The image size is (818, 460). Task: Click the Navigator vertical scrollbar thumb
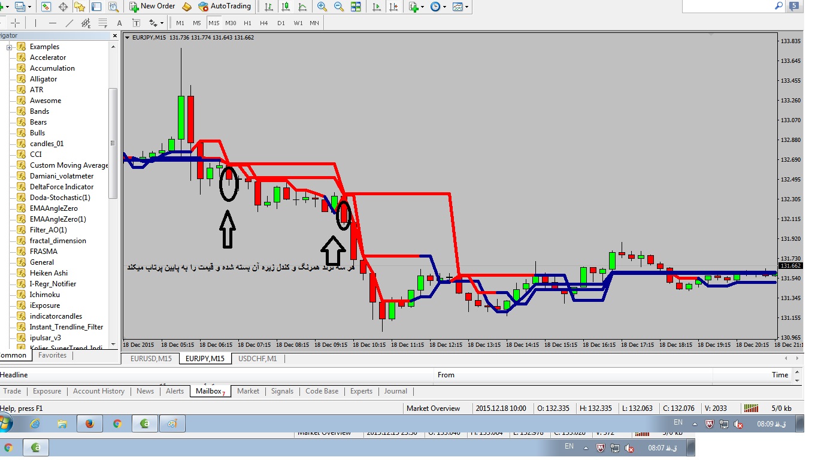click(x=113, y=143)
